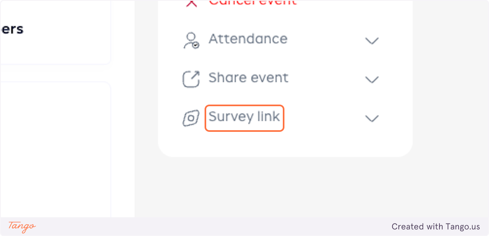Click the red Cancel event text
Image resolution: width=489 pixels, height=236 pixels.
pos(252,2)
